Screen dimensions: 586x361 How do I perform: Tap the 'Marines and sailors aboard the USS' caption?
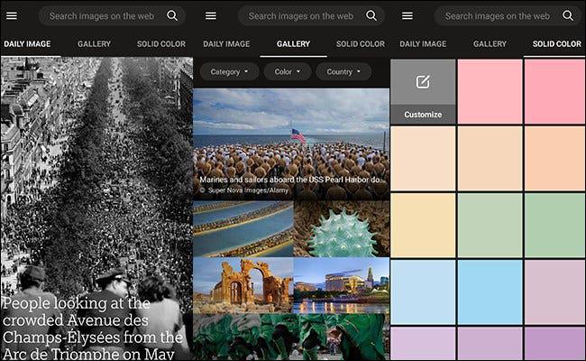click(x=292, y=180)
